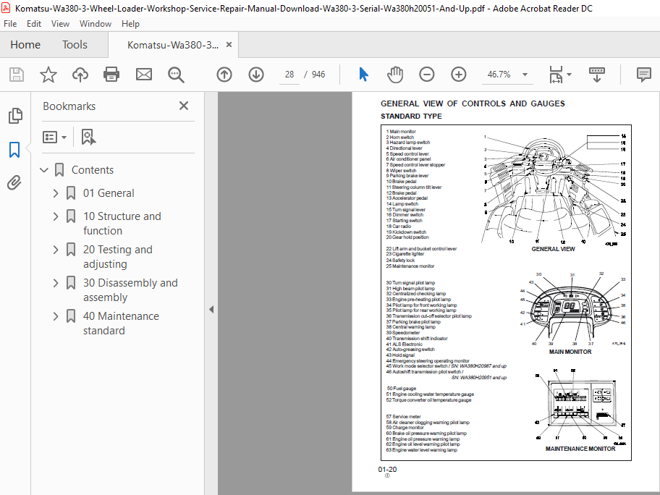This screenshot has width=660, height=495.
Task: Open the 40 Maintenance standard bookmark
Action: (122, 323)
